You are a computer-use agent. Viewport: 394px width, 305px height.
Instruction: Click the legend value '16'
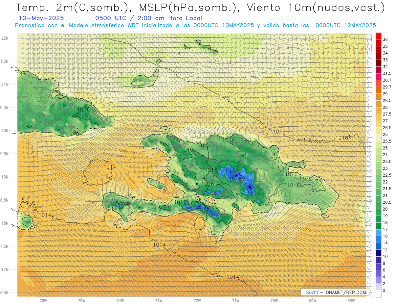pyautogui.click(x=385, y=236)
